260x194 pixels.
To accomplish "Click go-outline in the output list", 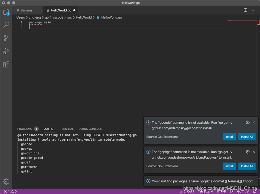I will tap(30, 153).
